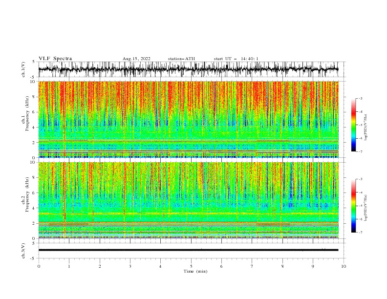387x299 pixels.
Task: Click the time axis tick label '7'
Action: 252,266
